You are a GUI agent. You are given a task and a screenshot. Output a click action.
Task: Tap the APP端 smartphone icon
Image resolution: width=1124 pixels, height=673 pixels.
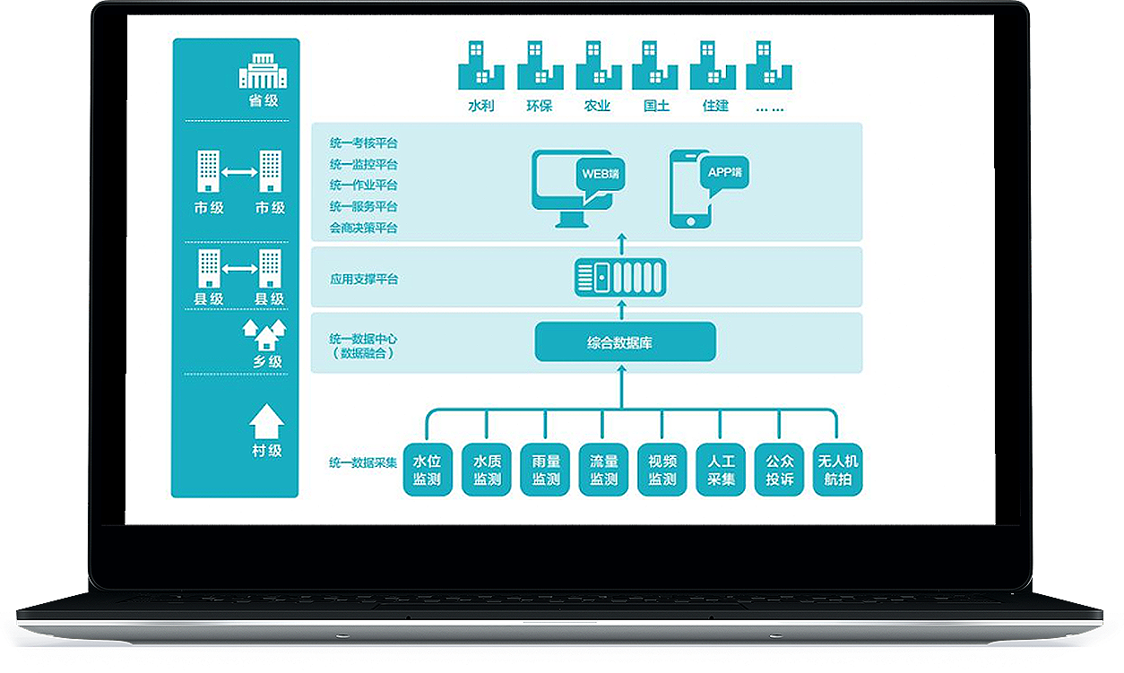tap(689, 189)
